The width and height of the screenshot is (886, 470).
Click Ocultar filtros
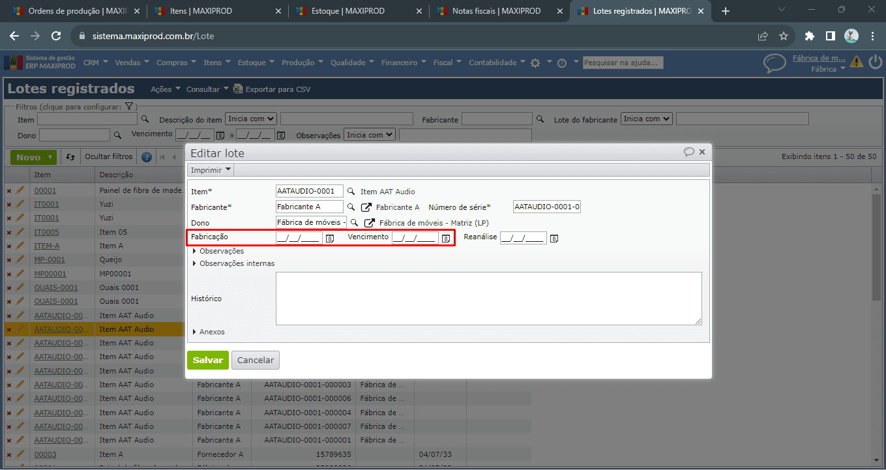(x=109, y=156)
